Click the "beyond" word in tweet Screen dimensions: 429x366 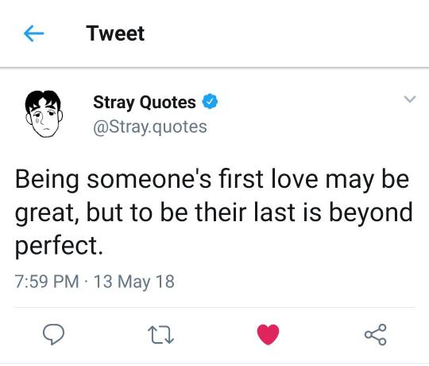click(x=371, y=213)
